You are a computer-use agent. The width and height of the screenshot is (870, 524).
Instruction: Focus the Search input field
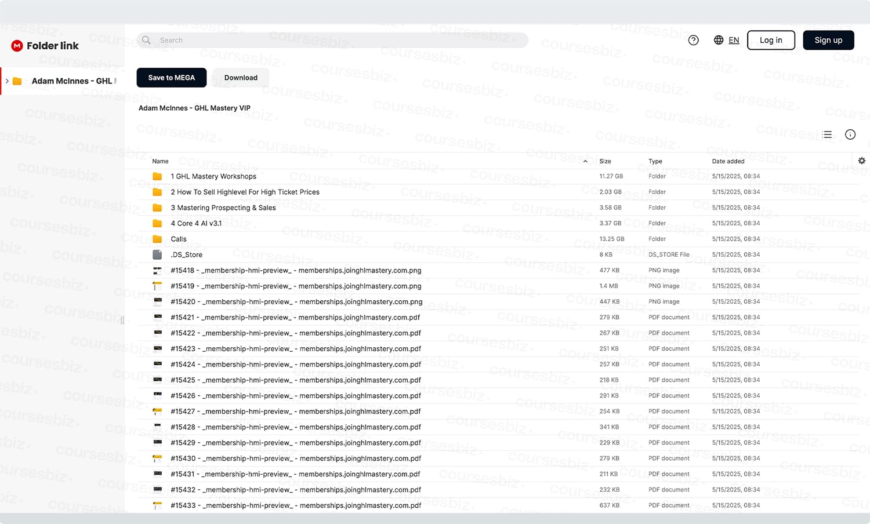click(x=332, y=40)
